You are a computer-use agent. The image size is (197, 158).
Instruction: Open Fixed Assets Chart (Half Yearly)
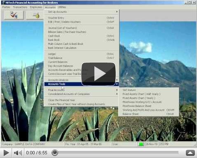click(149, 94)
